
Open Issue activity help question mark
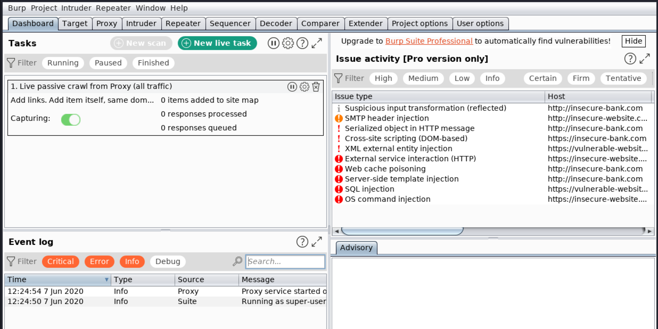click(630, 59)
